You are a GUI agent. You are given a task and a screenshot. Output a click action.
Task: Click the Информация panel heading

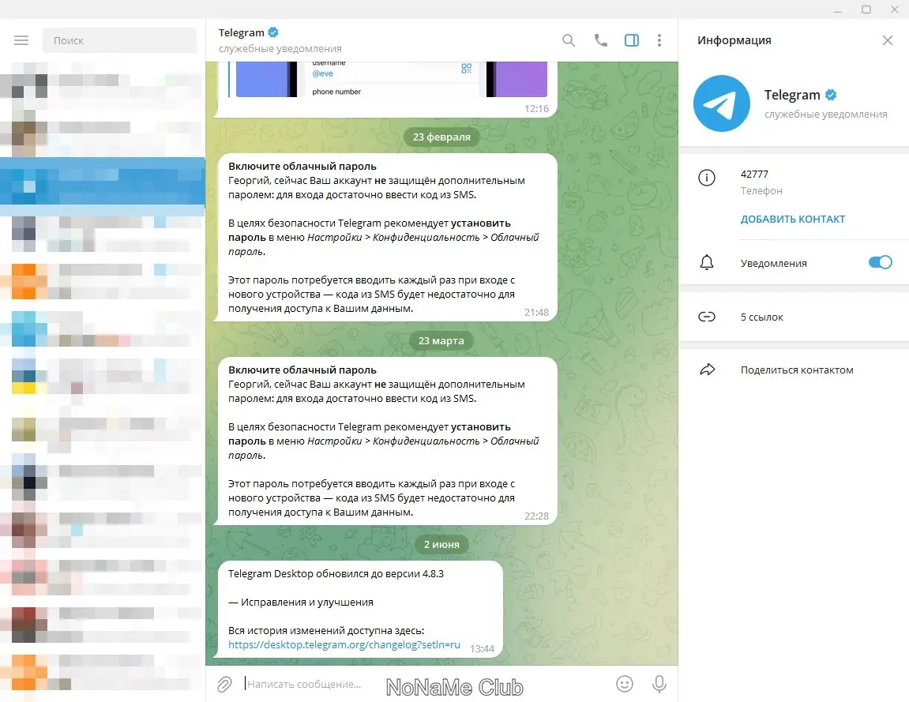(x=734, y=40)
